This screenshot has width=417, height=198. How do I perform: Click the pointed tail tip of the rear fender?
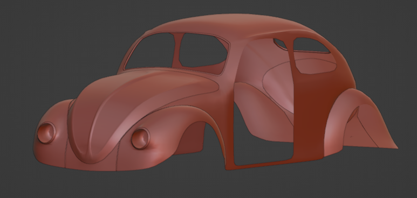click(x=394, y=145)
